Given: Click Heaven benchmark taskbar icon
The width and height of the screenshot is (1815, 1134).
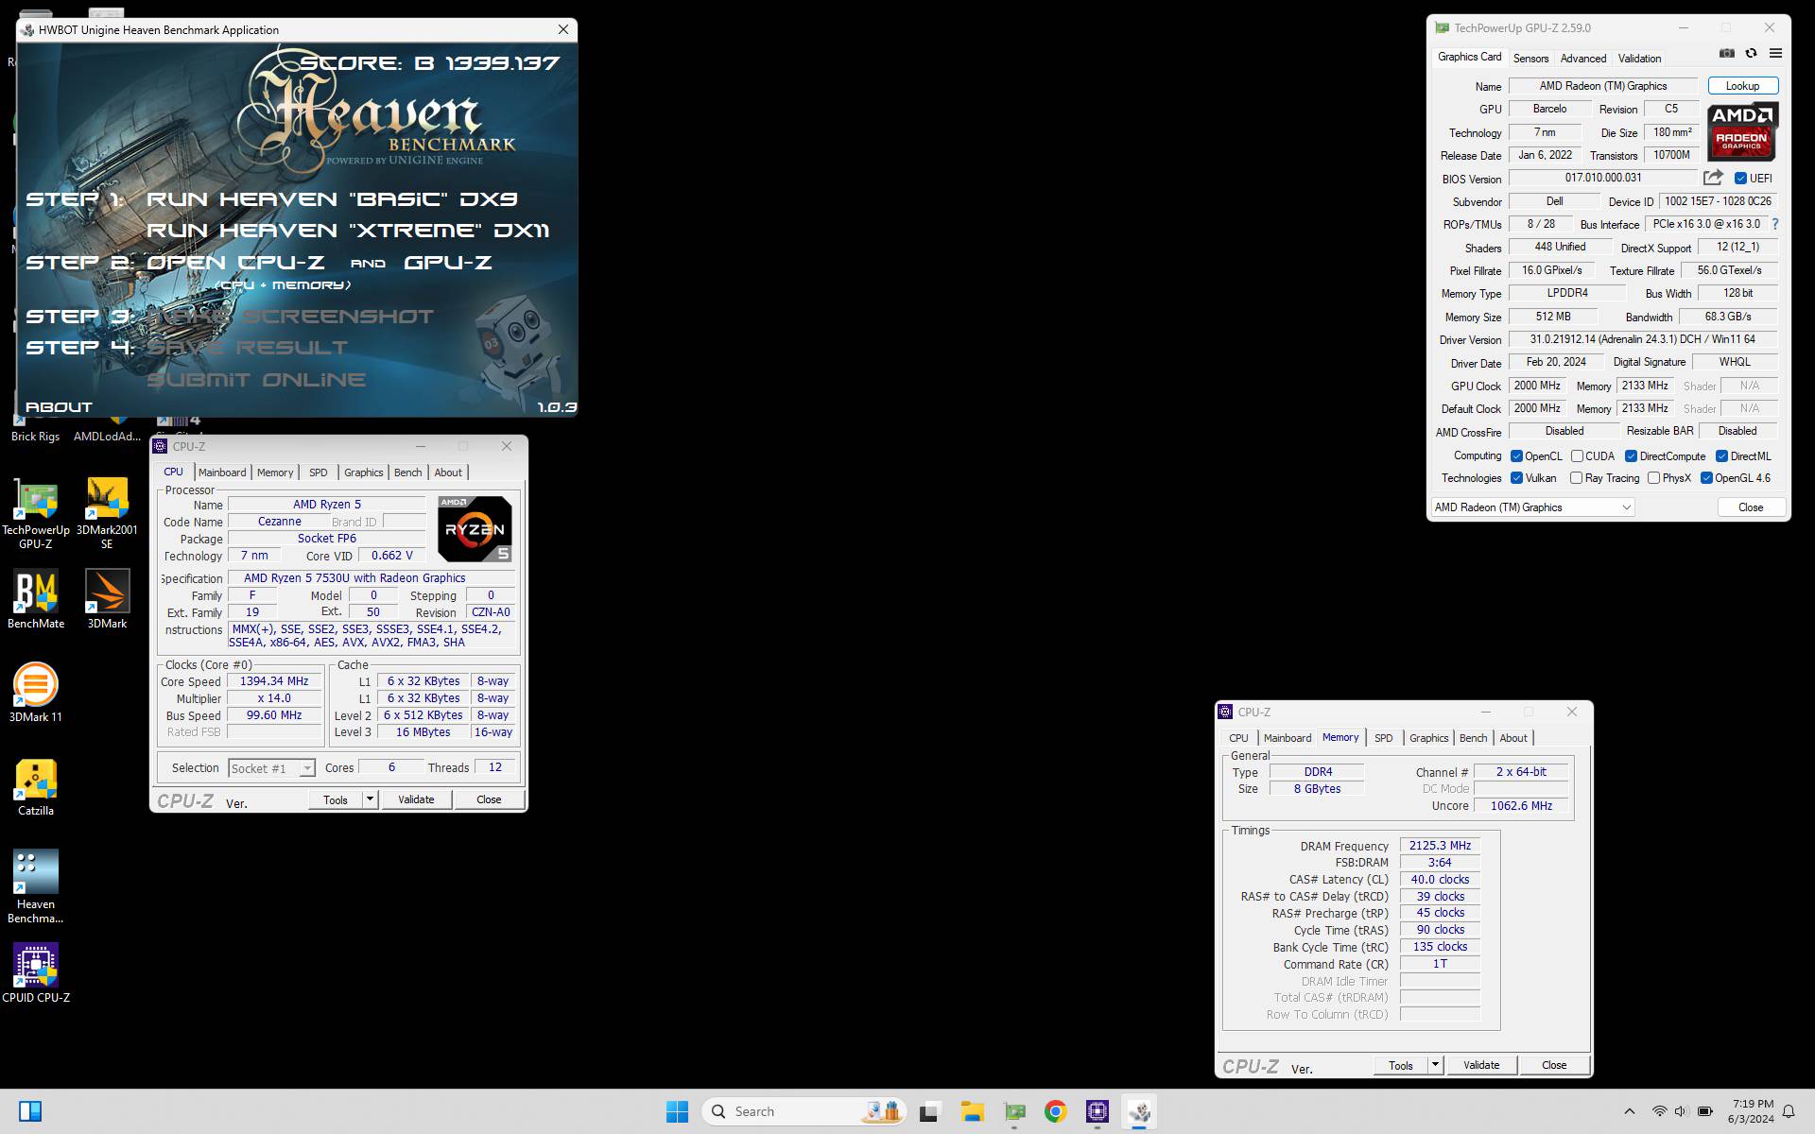Looking at the screenshot, I should coord(1139,1111).
